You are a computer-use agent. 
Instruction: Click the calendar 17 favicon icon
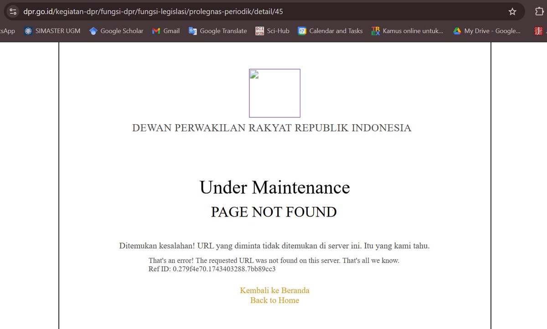tap(302, 31)
